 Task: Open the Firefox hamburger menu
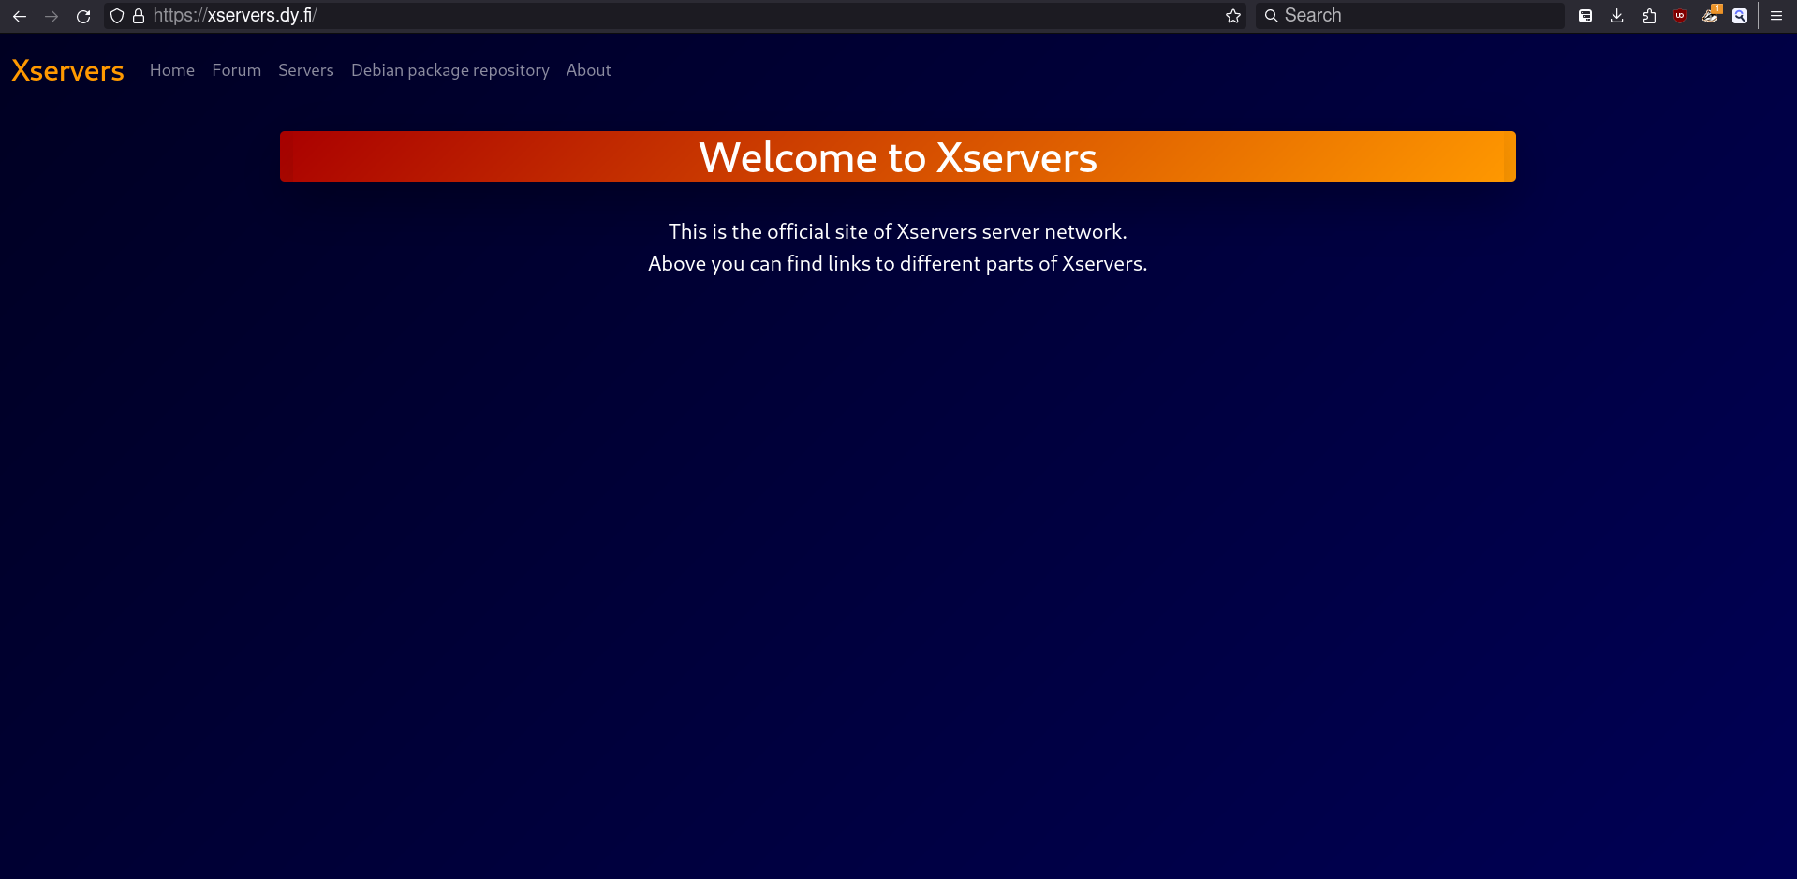tap(1776, 16)
